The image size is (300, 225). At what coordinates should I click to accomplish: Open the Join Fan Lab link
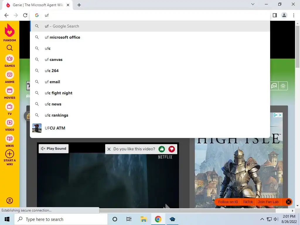[268, 202]
